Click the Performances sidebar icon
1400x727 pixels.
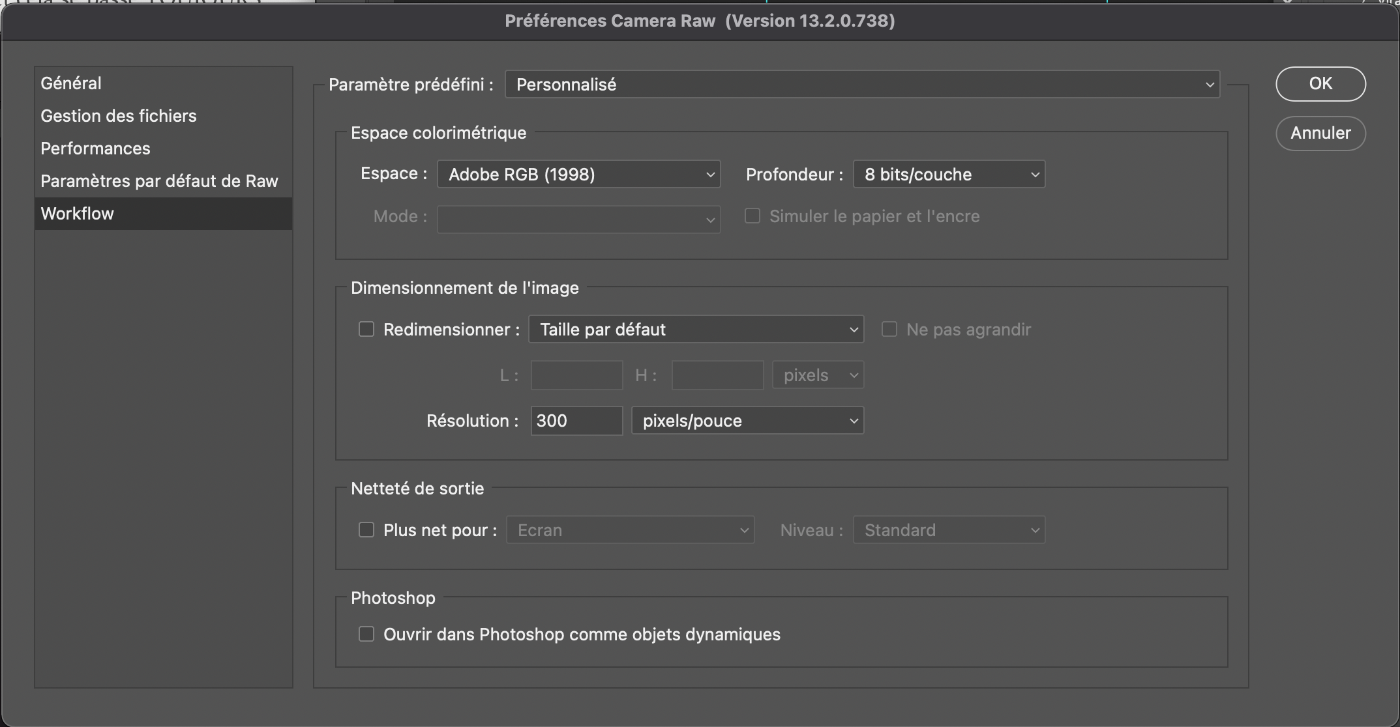pyautogui.click(x=95, y=148)
